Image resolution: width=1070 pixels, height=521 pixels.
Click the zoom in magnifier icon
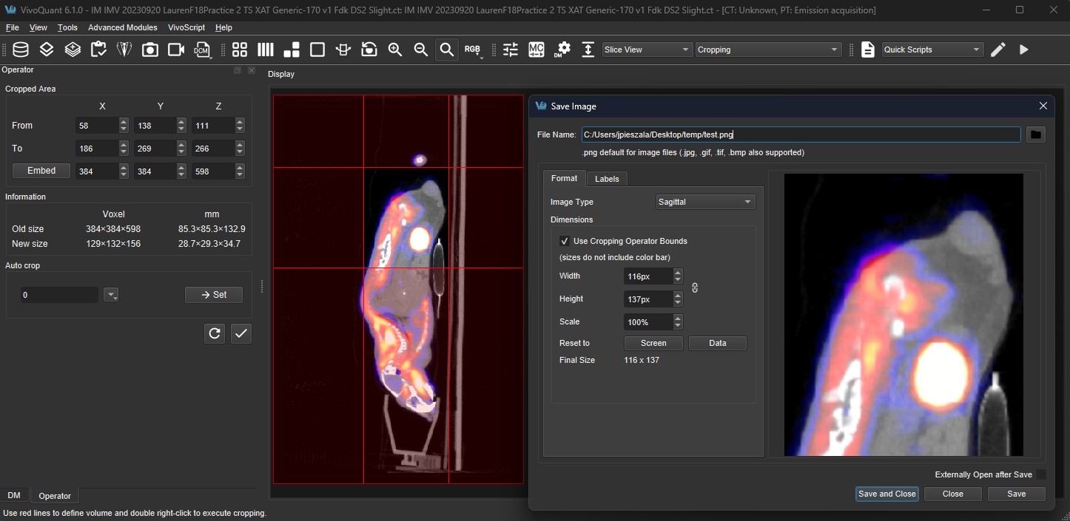pyautogui.click(x=395, y=50)
